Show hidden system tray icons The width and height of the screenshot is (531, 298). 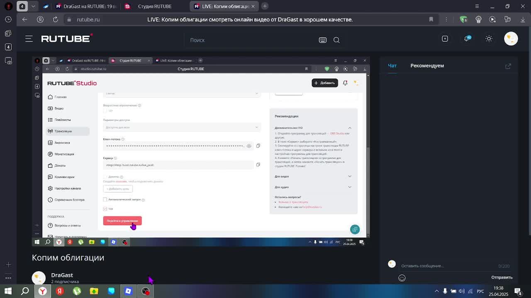coord(437,291)
